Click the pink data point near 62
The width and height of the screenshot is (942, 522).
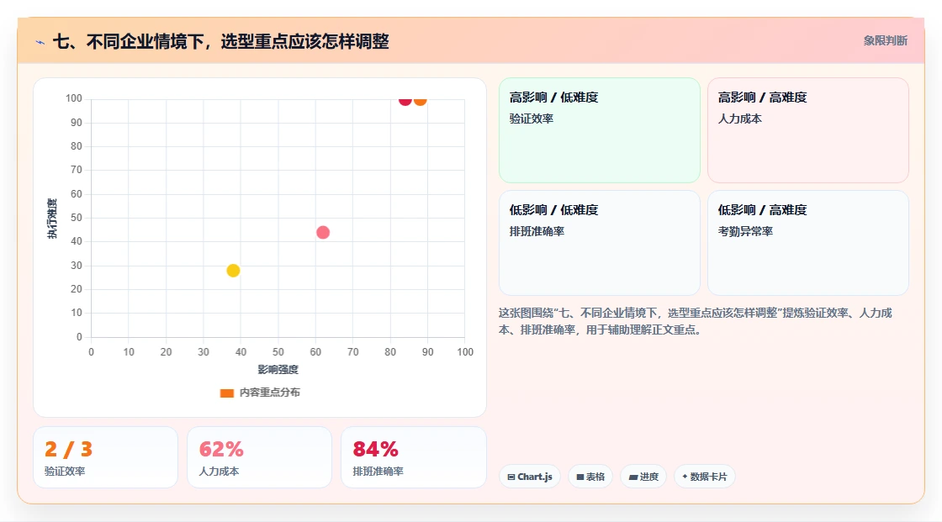tap(323, 233)
